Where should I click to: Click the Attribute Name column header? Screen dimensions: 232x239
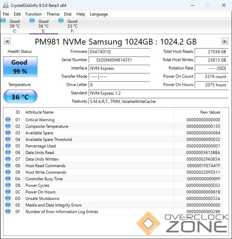pyautogui.click(x=98, y=112)
